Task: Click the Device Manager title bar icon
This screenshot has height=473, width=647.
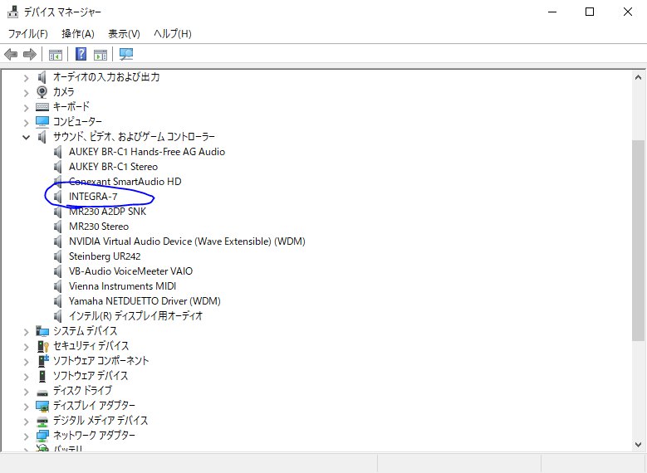Action: click(12, 12)
